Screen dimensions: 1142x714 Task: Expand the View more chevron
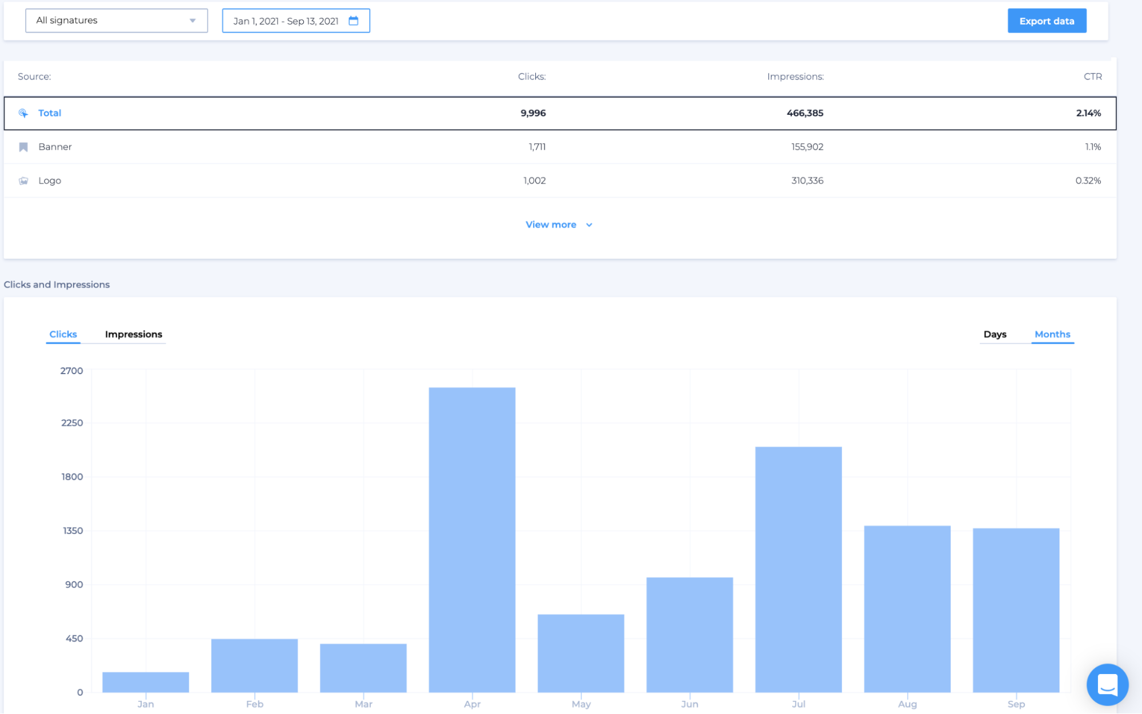click(589, 225)
